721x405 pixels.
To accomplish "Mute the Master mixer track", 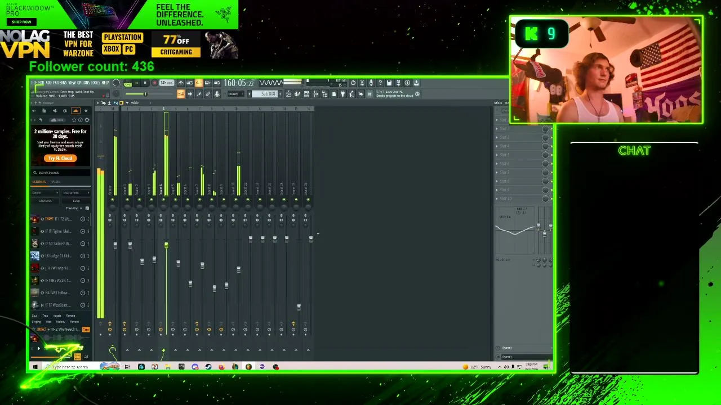I will point(112,200).
